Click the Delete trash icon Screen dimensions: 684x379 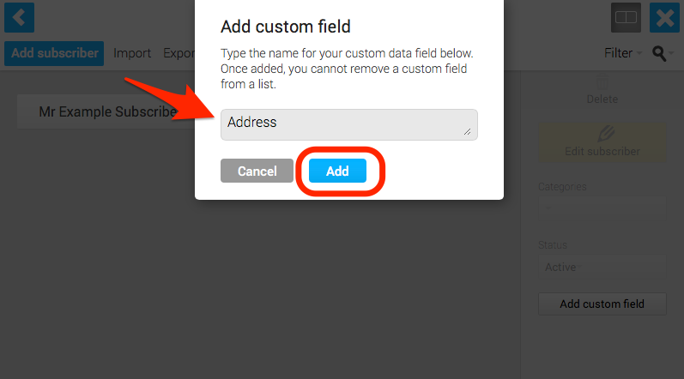coord(602,81)
